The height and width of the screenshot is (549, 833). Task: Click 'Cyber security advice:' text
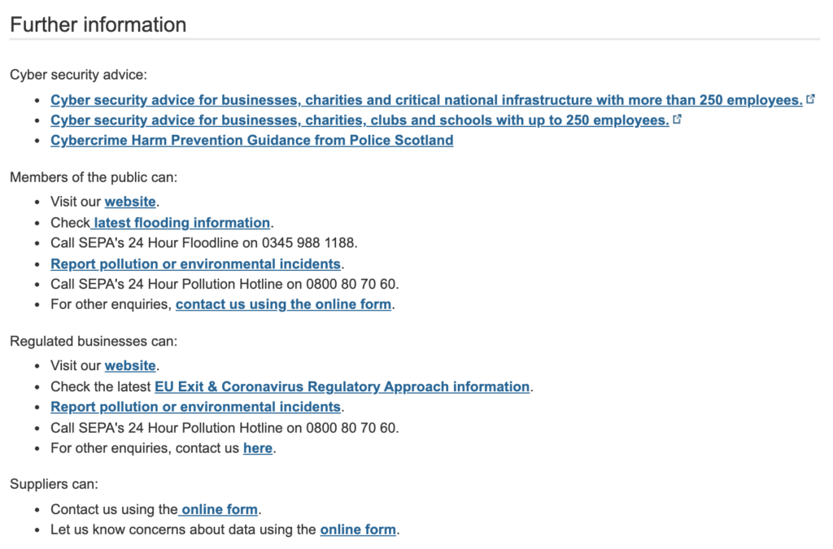pos(78,75)
